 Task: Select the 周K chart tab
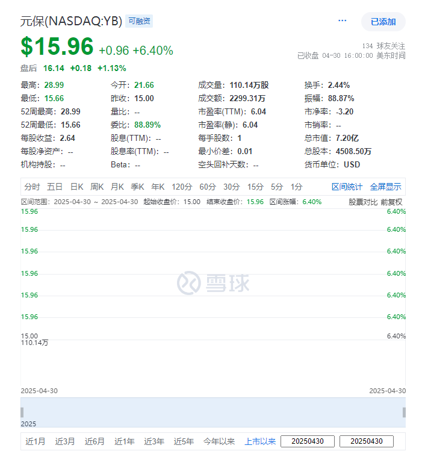(97, 187)
